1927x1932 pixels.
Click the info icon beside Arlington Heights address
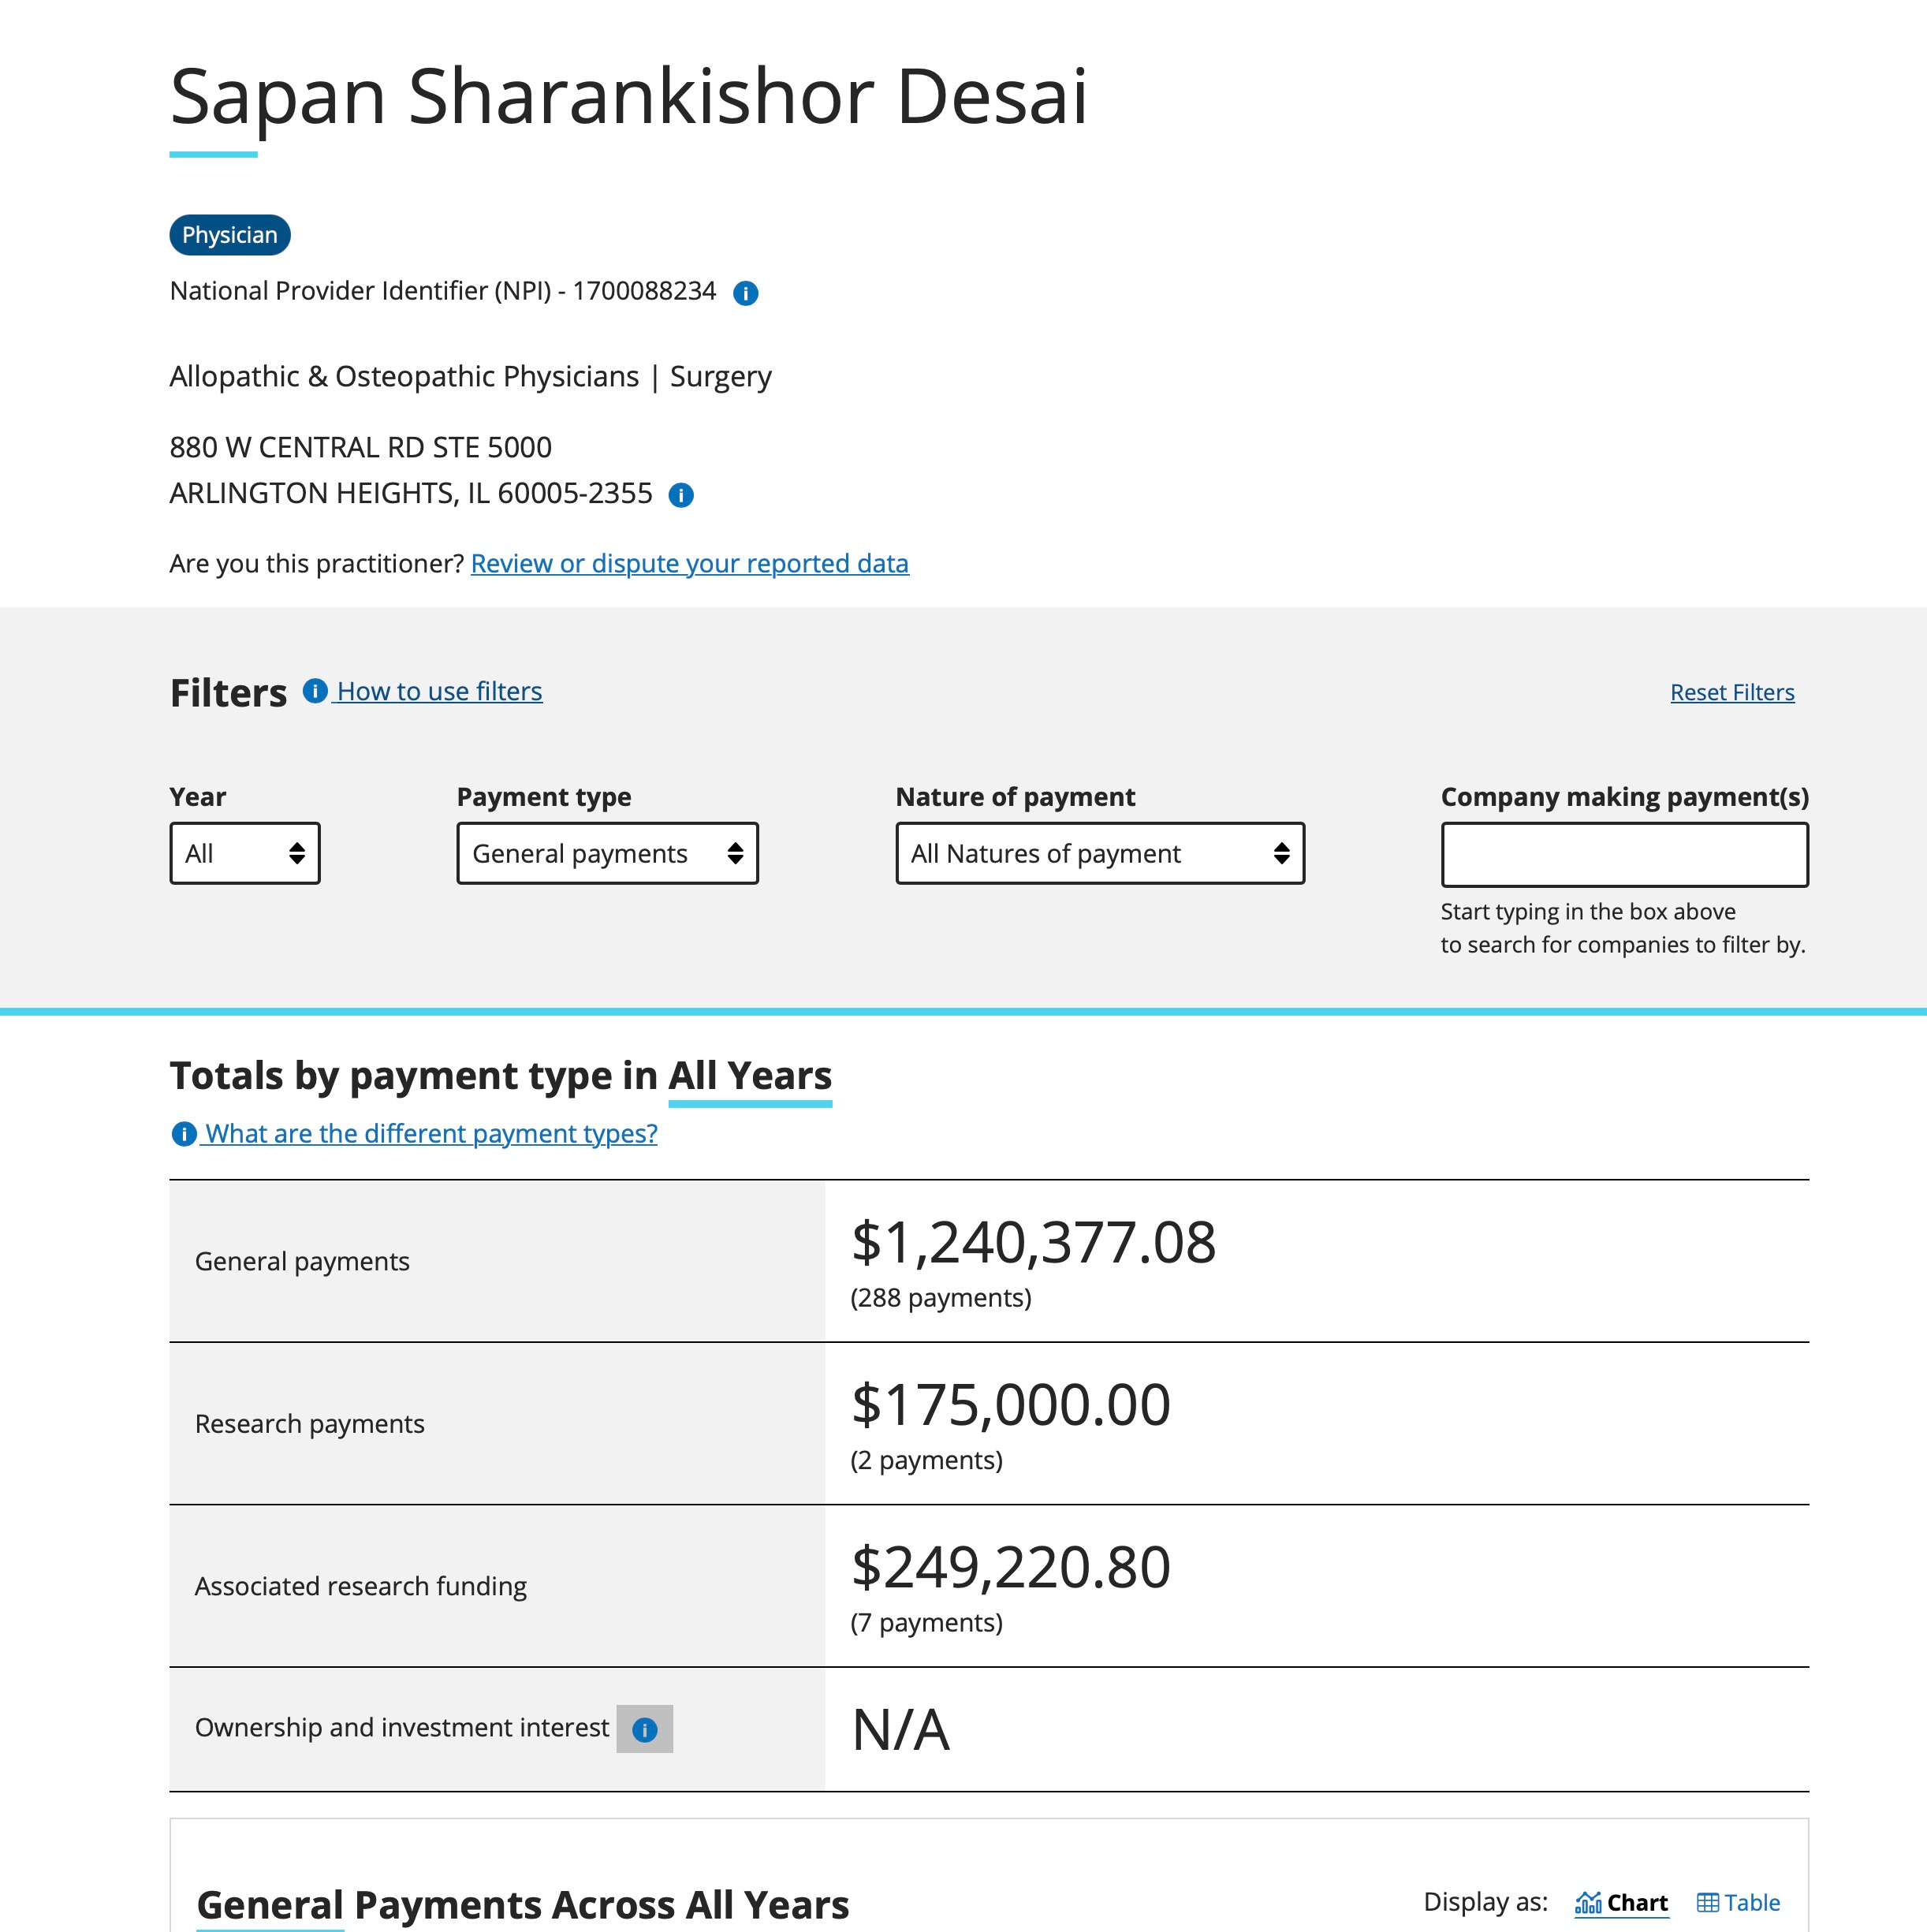(681, 495)
